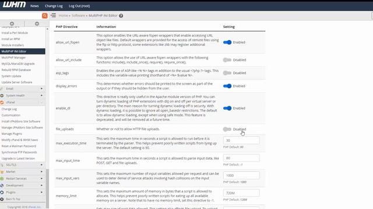373x209 pixels.
Task: Click the max_input_time value field
Action: point(241,158)
